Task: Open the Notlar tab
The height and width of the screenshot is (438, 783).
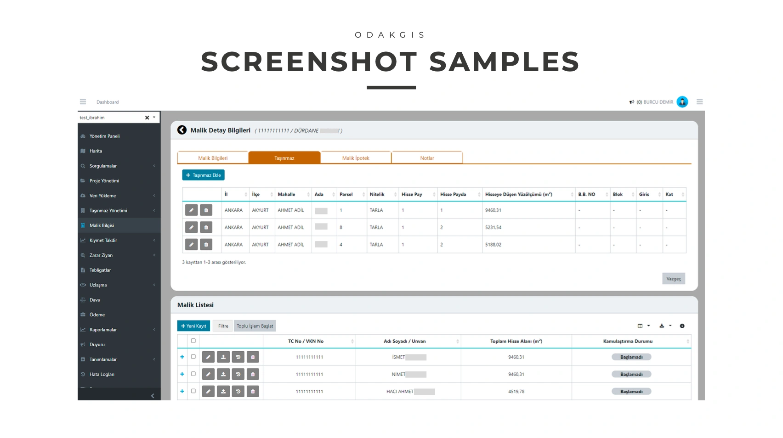Action: (x=427, y=158)
